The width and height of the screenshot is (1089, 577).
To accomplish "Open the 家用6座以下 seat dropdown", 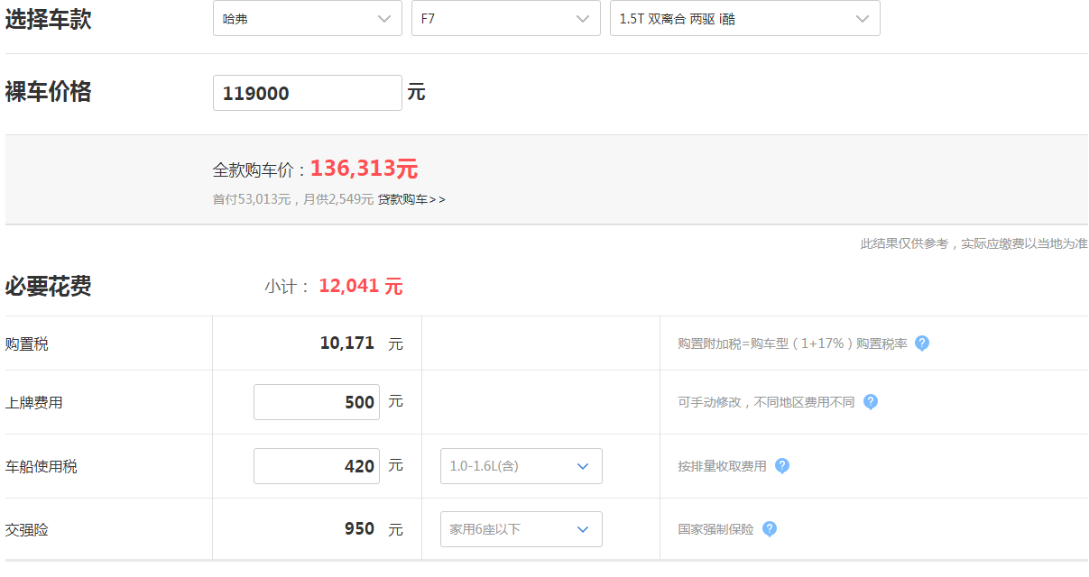I will (521, 529).
